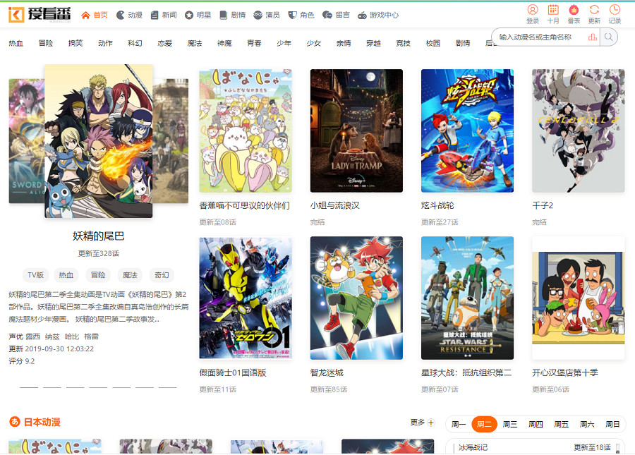Click the search magnifier icon
This screenshot has width=635, height=455.
click(608, 37)
